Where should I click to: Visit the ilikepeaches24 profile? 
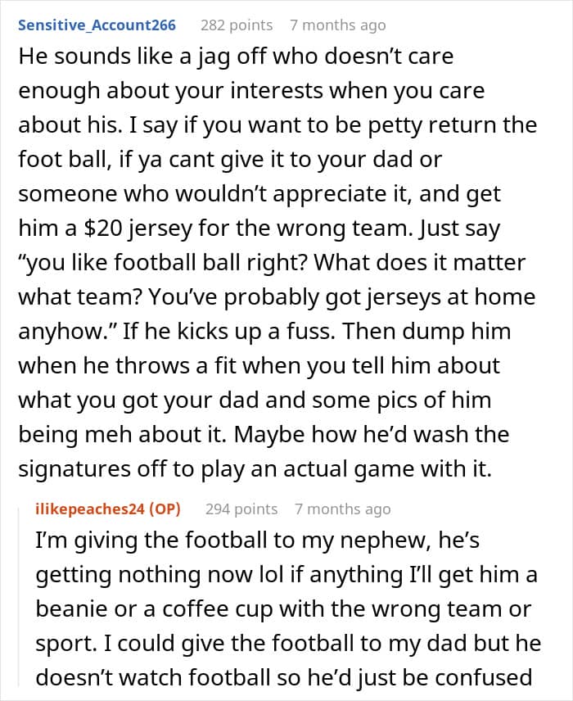tap(88, 509)
